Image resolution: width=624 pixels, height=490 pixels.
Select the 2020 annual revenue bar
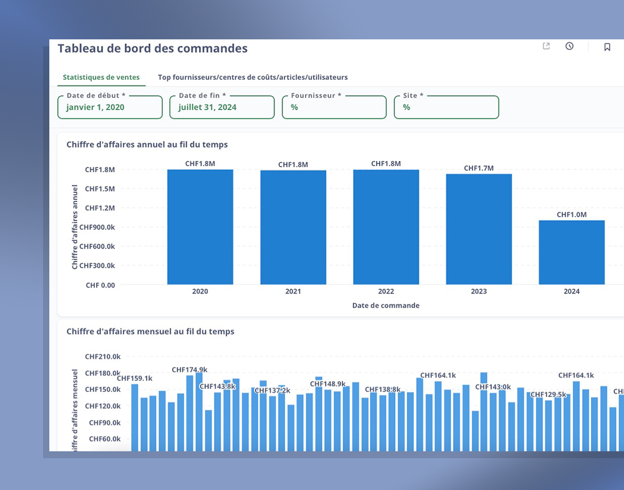200,227
